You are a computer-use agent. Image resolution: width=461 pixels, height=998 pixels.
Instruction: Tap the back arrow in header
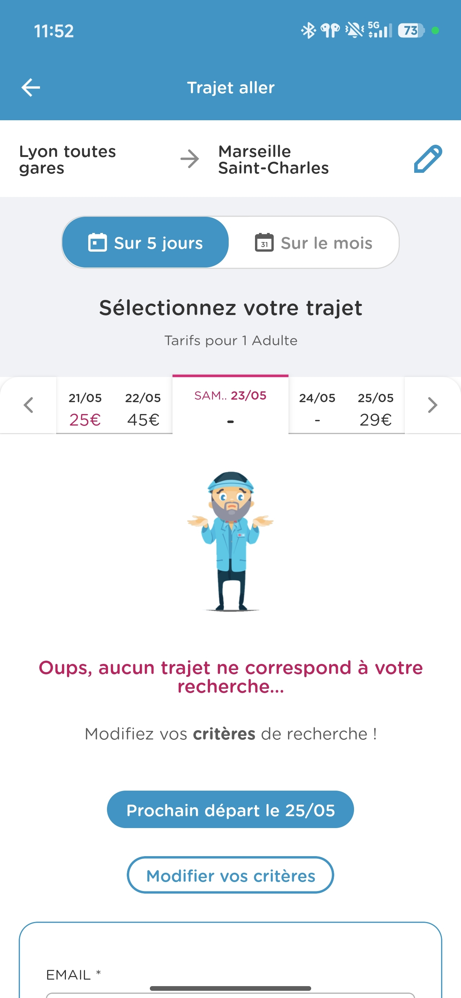pos(31,87)
